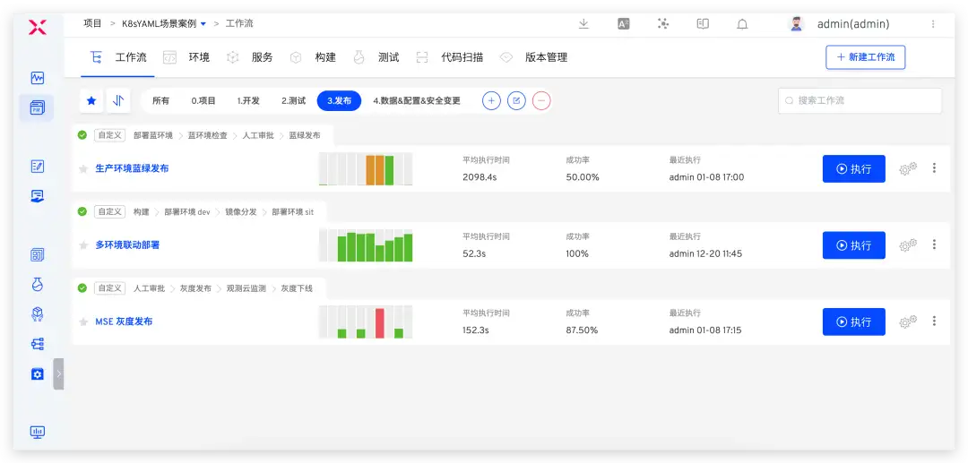Open the documentation book icon

(703, 24)
